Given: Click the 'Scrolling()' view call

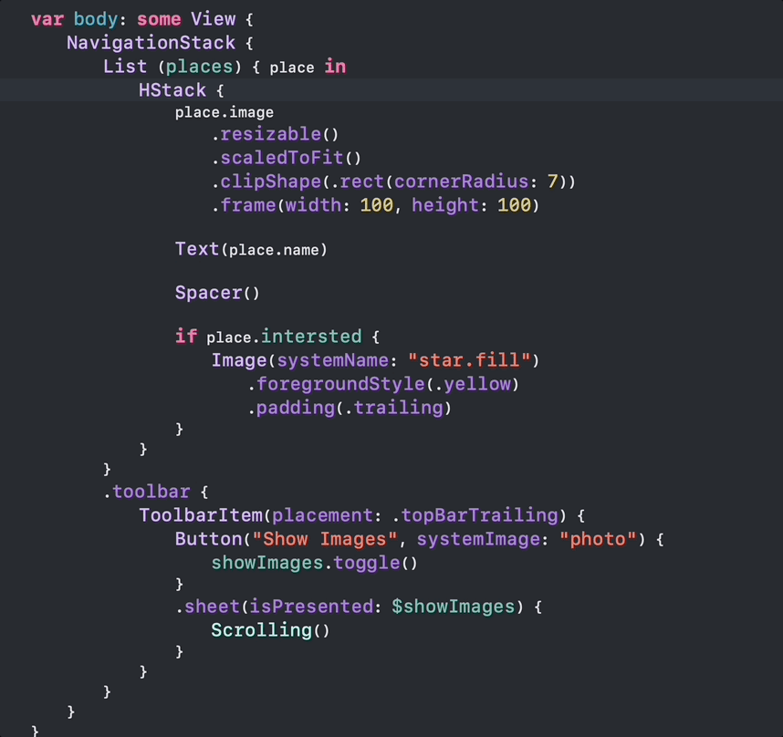Looking at the screenshot, I should (x=270, y=630).
